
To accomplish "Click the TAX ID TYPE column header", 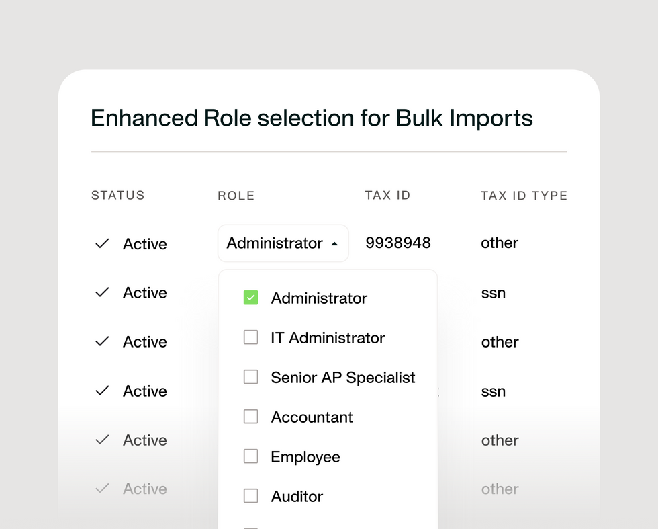I will pos(524,196).
